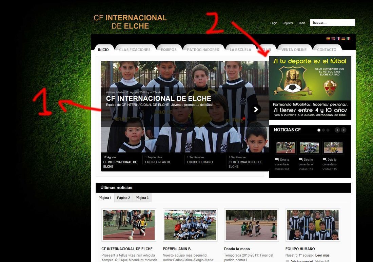Viewport: 373px width, 262px height.
Task: Select second pagination dot in Noticias CF
Action: 323,130
